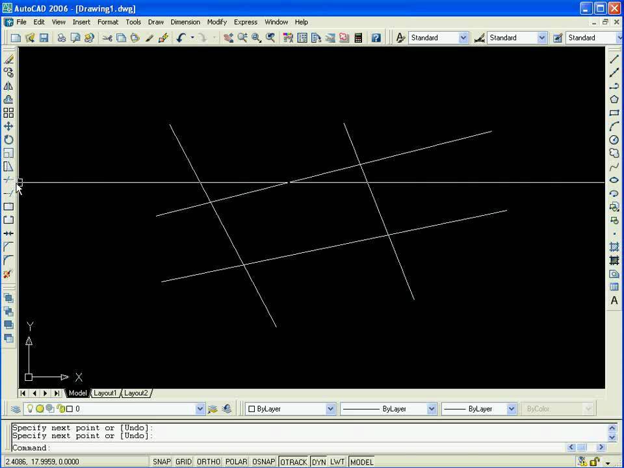Expand the lineweight ByLayer dropdown
Viewport: 624px width, 468px height.
(512, 409)
